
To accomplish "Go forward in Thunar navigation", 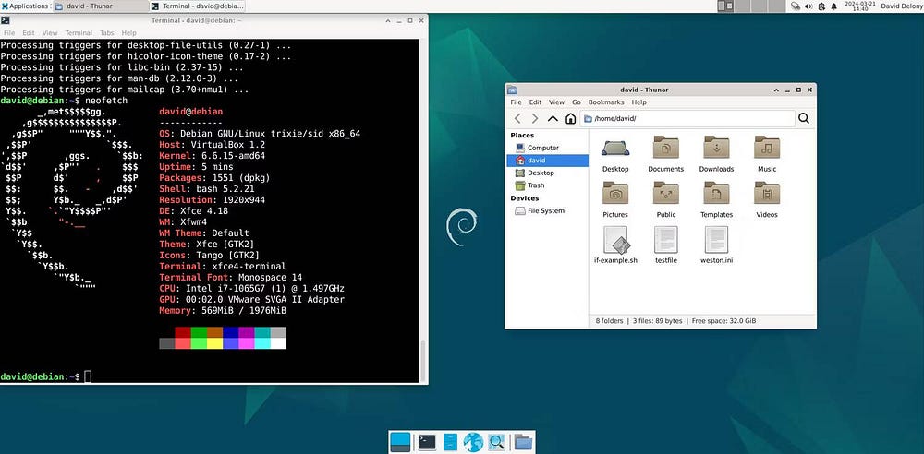I will click(x=534, y=118).
